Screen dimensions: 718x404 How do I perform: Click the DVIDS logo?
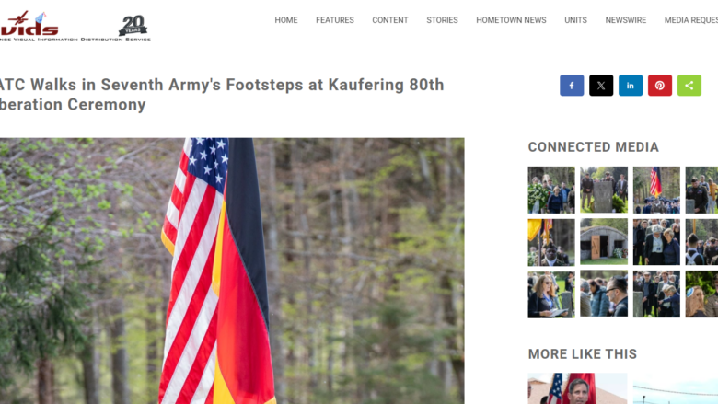pos(29,26)
